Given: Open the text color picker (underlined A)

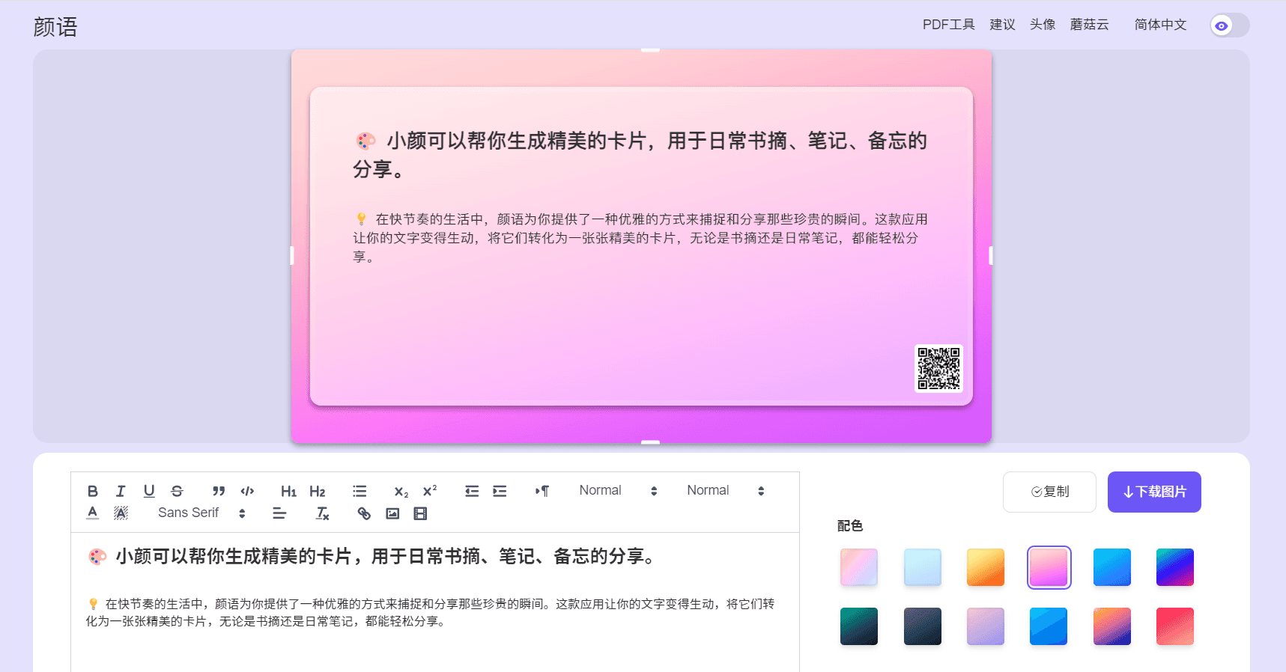Looking at the screenshot, I should point(93,513).
